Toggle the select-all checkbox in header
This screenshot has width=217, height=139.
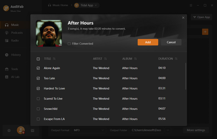pyautogui.click(x=38, y=59)
